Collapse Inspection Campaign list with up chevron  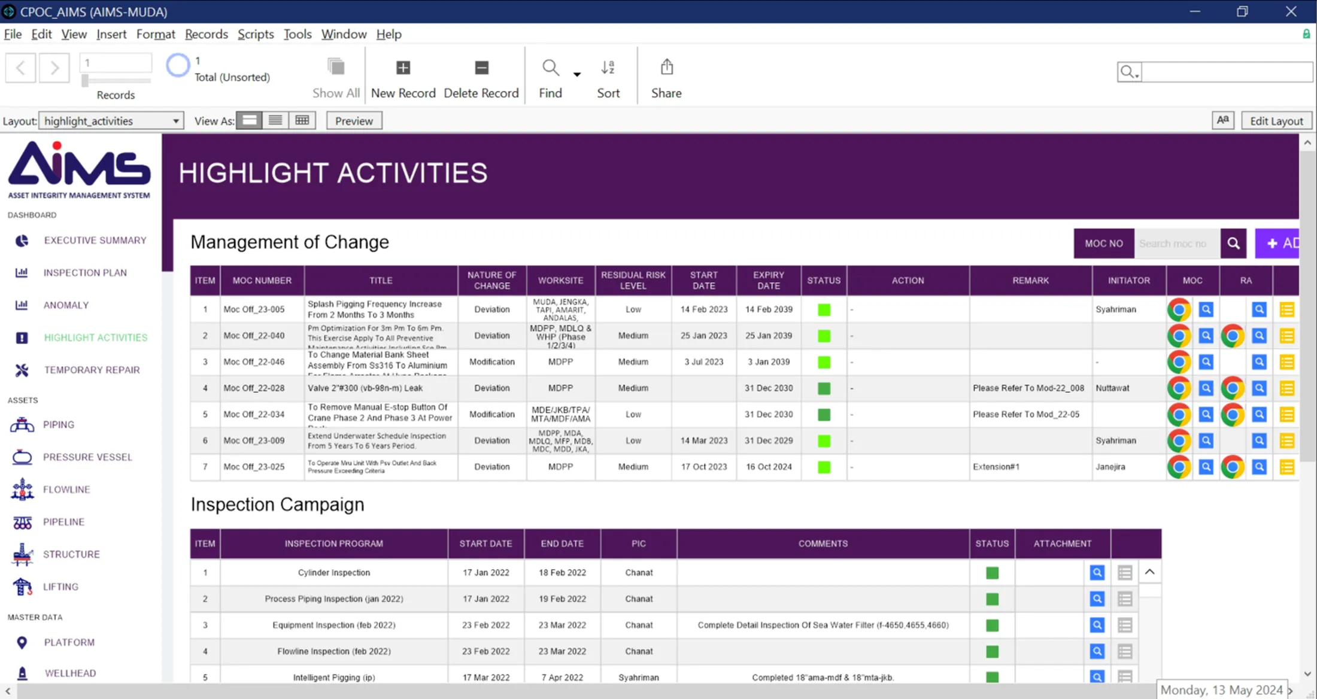(1149, 572)
